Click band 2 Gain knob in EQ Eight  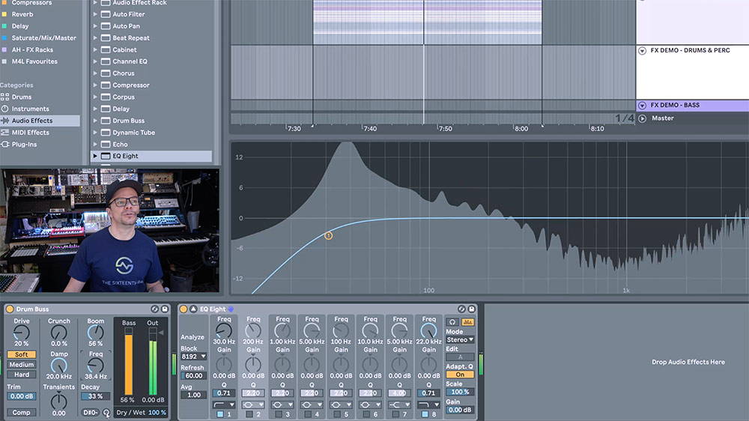coord(253,364)
